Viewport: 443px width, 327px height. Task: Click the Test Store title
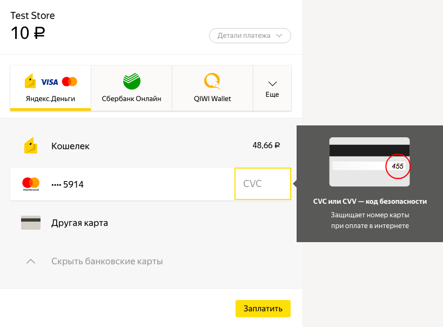(32, 16)
